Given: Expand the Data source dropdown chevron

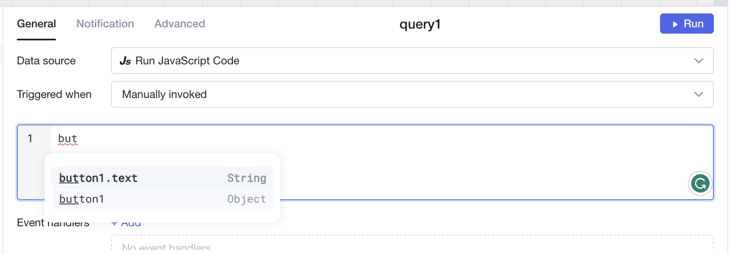Looking at the screenshot, I should click(x=698, y=61).
